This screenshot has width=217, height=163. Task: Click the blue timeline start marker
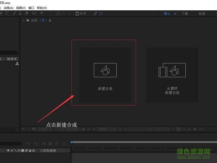click(71, 142)
